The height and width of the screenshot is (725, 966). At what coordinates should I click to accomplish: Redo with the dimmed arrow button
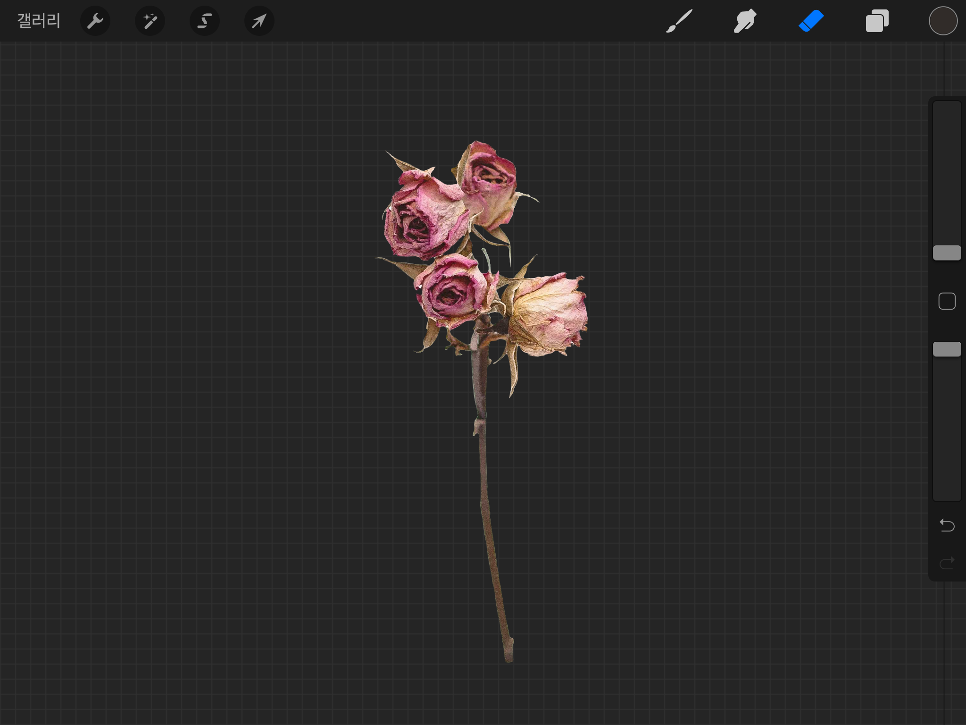[947, 563]
